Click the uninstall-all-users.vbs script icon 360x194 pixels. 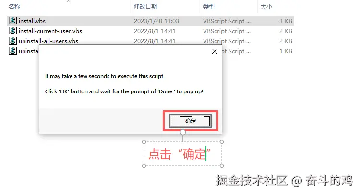point(13,41)
